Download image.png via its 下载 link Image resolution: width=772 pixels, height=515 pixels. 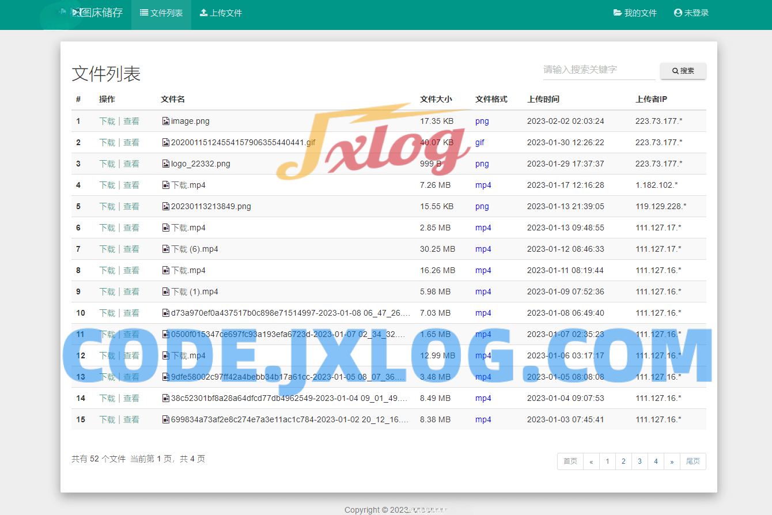pyautogui.click(x=107, y=121)
